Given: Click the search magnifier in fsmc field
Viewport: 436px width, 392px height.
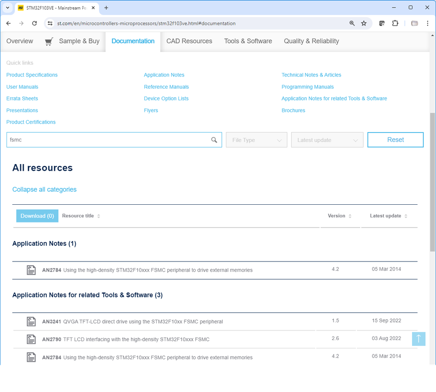Looking at the screenshot, I should [x=214, y=140].
